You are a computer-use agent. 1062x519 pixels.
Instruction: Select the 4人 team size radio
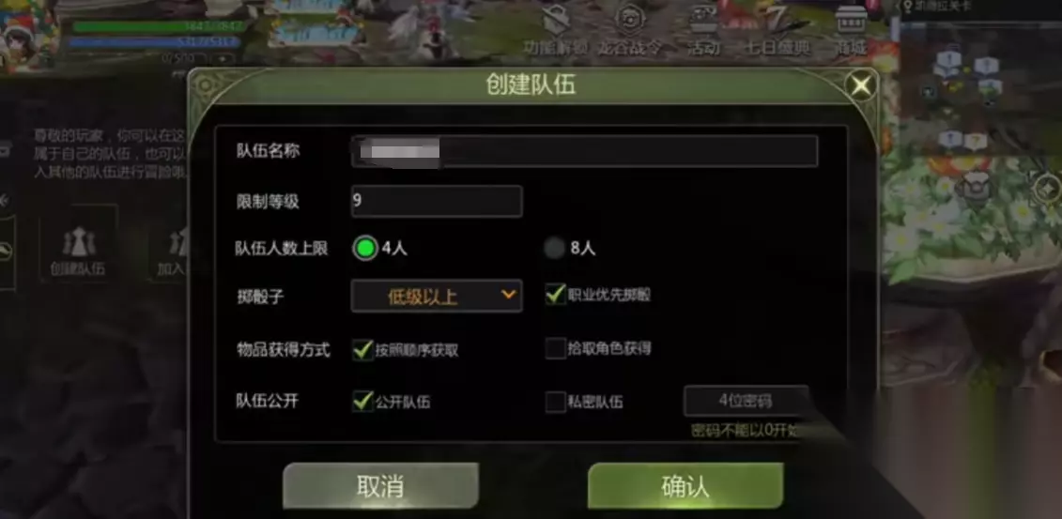click(365, 249)
